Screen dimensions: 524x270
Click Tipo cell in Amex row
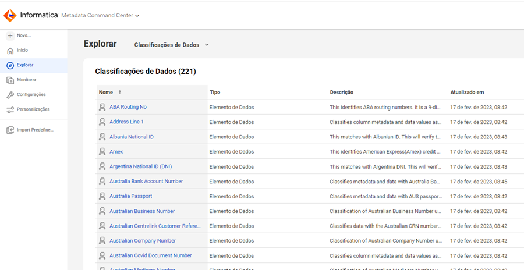tap(232, 152)
